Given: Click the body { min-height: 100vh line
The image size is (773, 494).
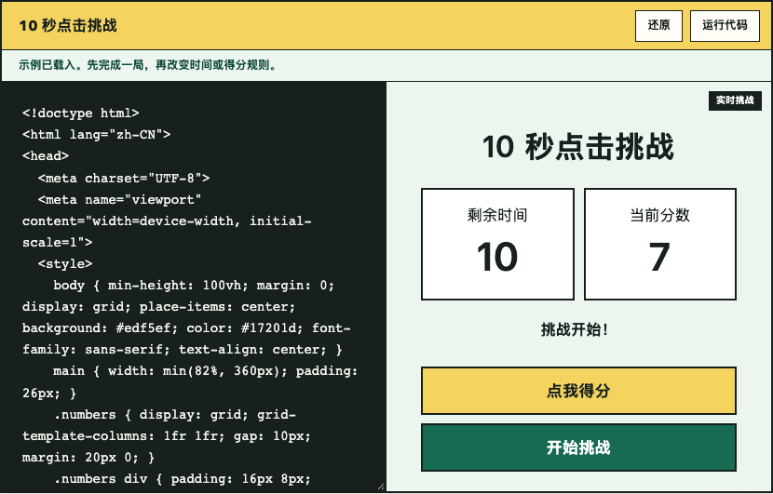Looking at the screenshot, I should (x=194, y=286).
